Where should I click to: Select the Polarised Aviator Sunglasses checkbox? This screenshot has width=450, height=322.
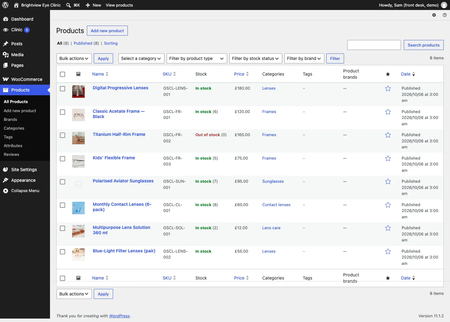pyautogui.click(x=62, y=182)
